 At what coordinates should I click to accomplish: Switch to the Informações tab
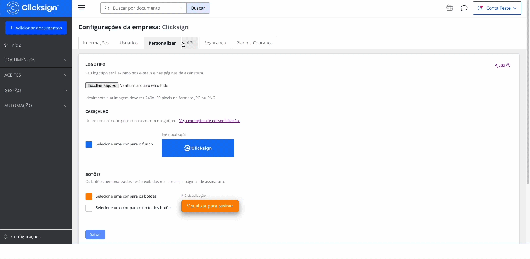[96, 43]
